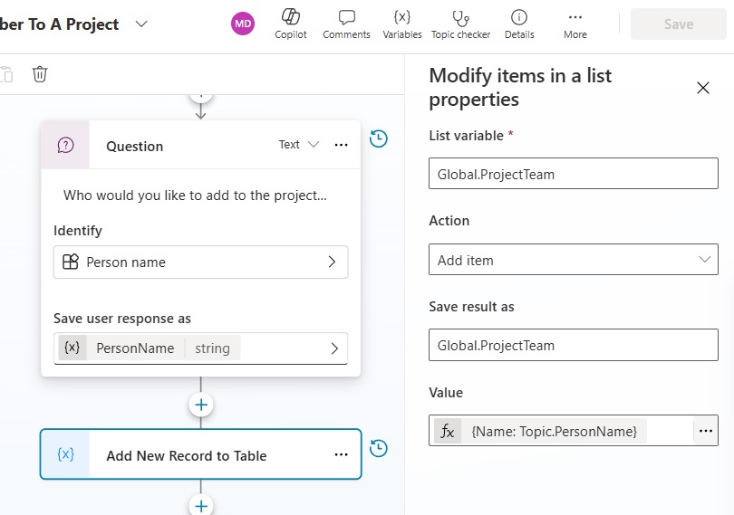
Task: Click the fx formula icon in Value
Action: 448,431
